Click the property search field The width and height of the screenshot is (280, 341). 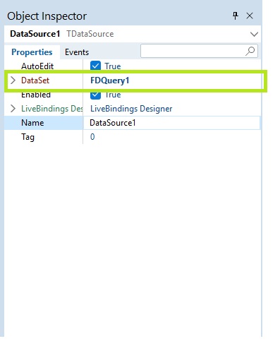199,51
